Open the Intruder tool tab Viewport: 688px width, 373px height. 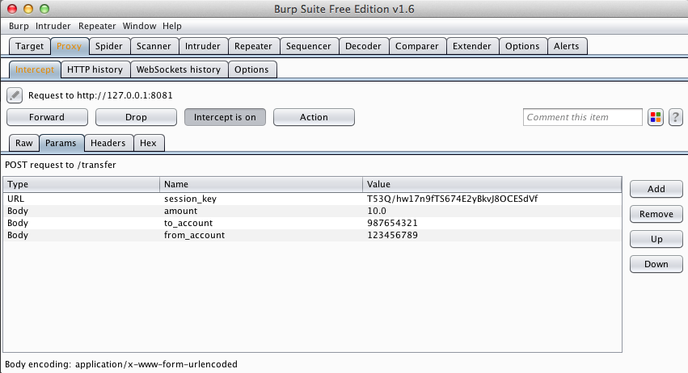[203, 46]
